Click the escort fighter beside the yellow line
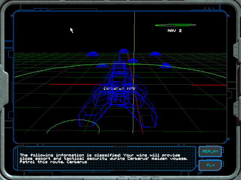The image size is (241, 180). pyautogui.click(x=132, y=60)
